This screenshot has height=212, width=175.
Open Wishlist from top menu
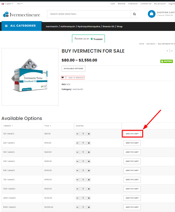122,4
